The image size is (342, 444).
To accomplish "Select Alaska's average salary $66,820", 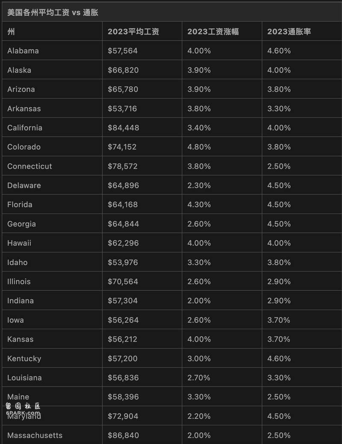I will coord(123,70).
